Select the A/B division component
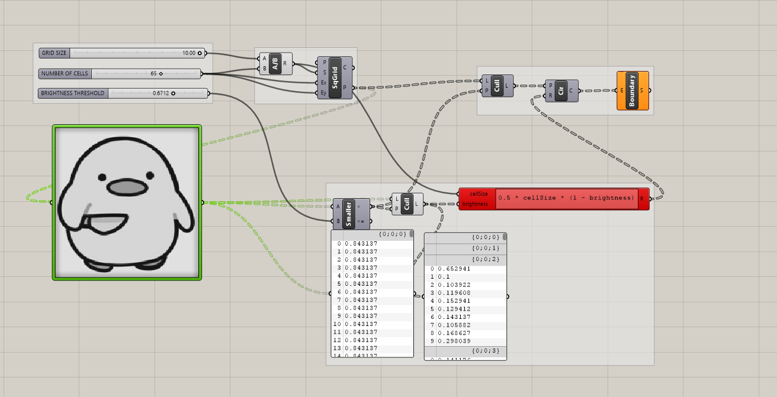777x397 pixels. [x=275, y=63]
